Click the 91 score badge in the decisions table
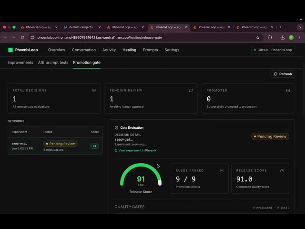This screenshot has width=305, height=229. pyautogui.click(x=94, y=146)
